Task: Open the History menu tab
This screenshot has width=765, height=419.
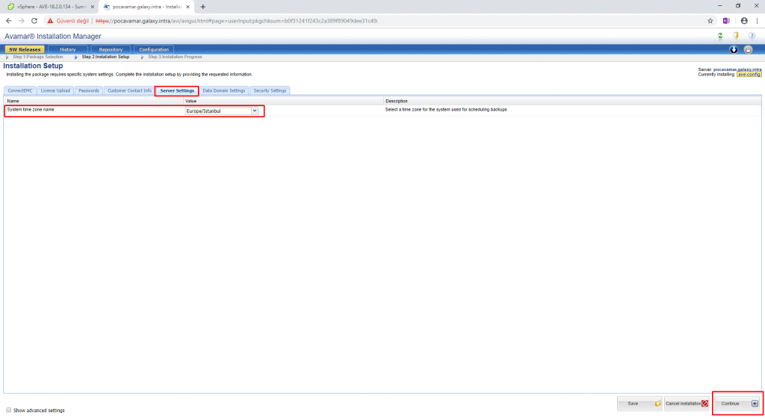Action: pyautogui.click(x=68, y=49)
